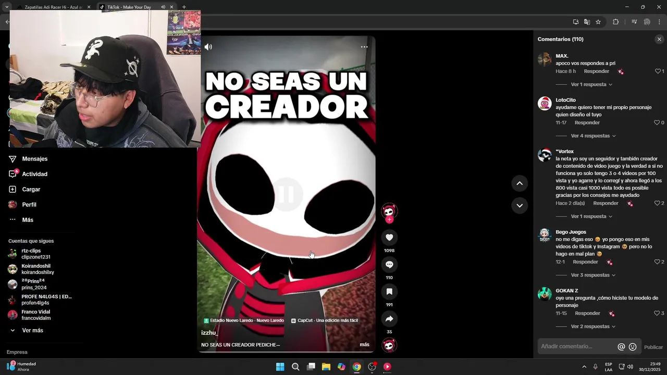Open File Explorer from taskbar
The width and height of the screenshot is (667, 375).
pos(326,367)
